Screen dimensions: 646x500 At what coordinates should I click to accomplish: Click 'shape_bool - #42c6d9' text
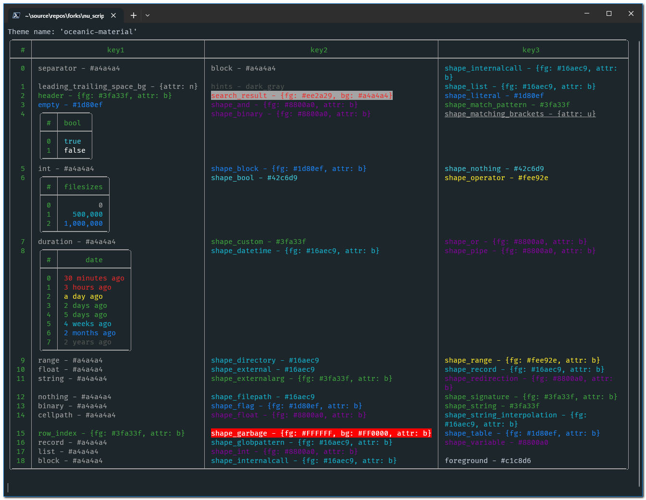pos(254,178)
